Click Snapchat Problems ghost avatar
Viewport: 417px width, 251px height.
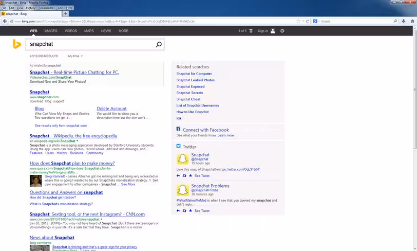pos(182,190)
